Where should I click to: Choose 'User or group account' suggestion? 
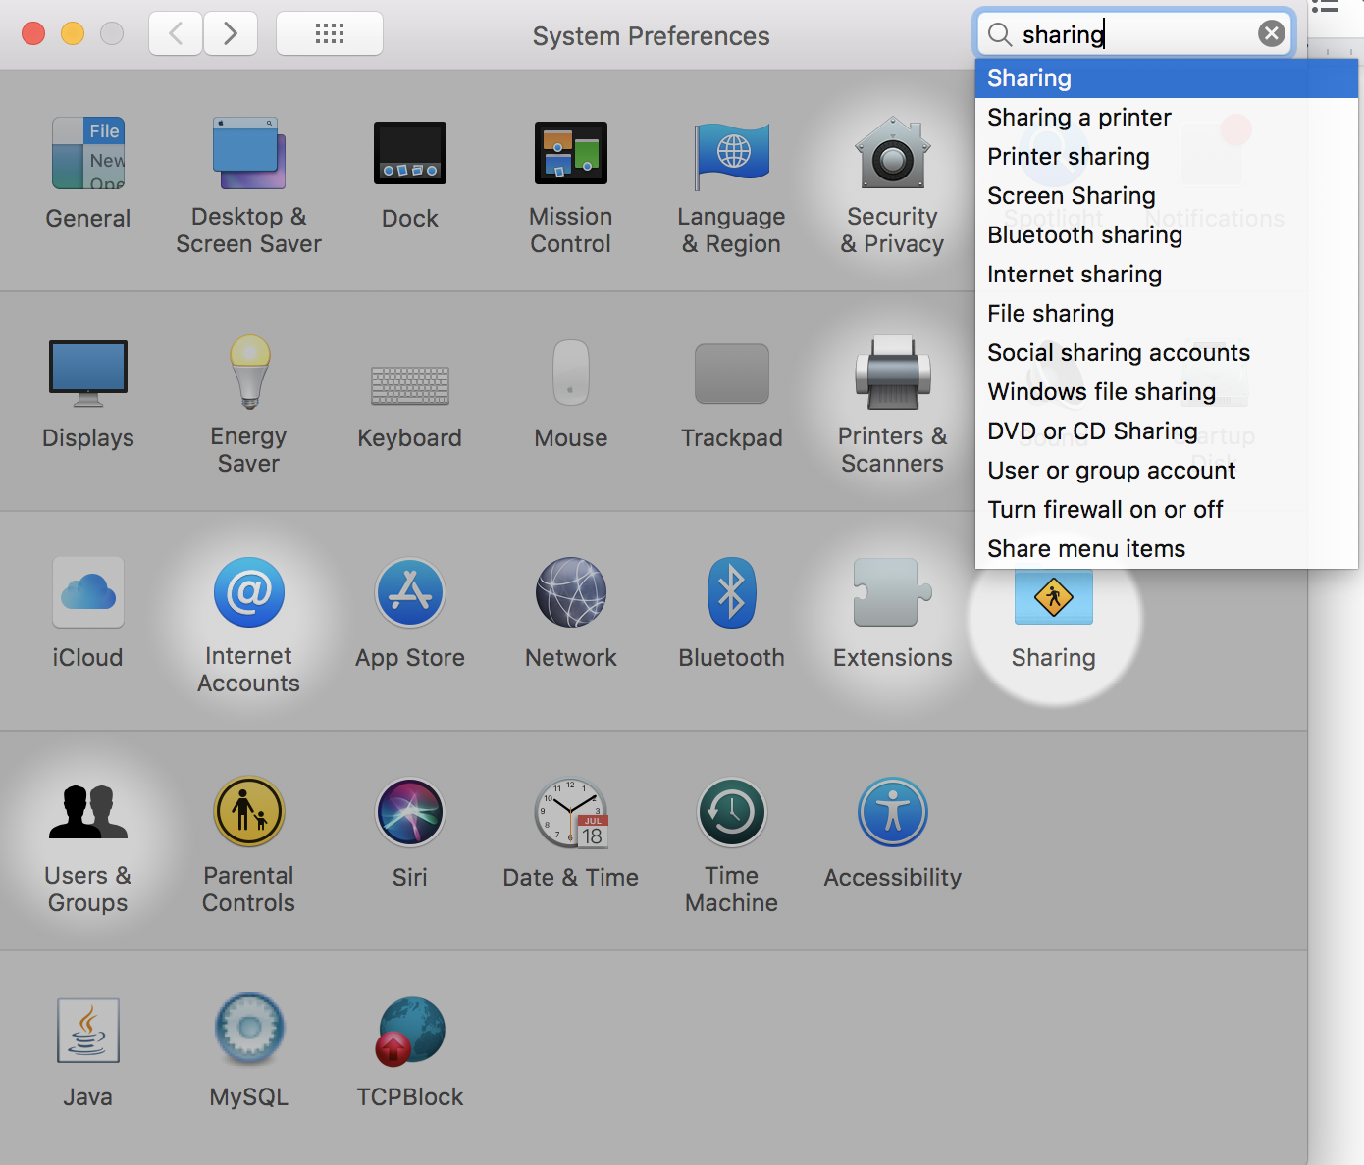[x=1167, y=471]
